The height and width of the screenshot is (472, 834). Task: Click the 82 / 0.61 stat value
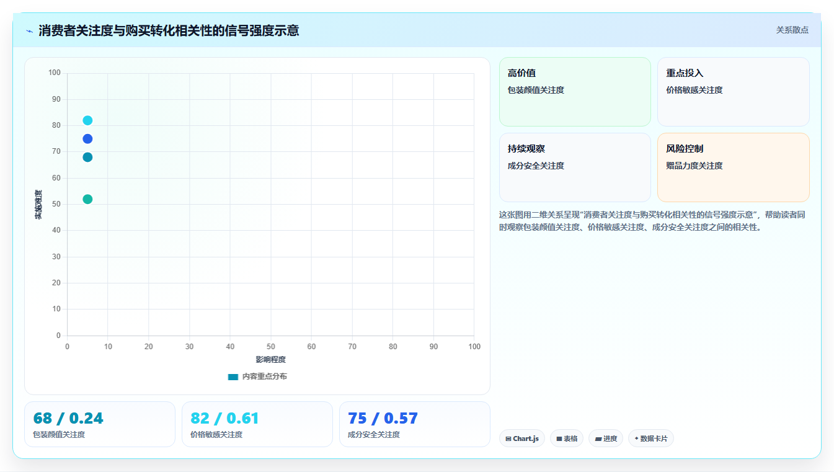[x=224, y=418]
